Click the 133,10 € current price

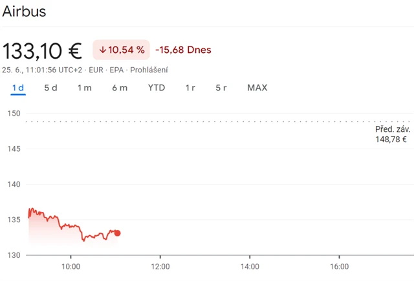pos(43,50)
